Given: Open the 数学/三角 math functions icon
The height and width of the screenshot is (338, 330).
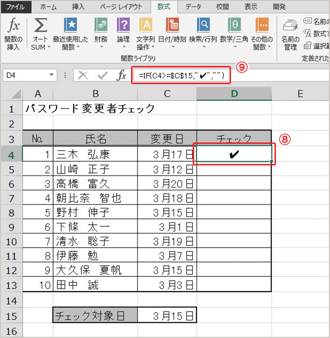Looking at the screenshot, I should coord(234,25).
